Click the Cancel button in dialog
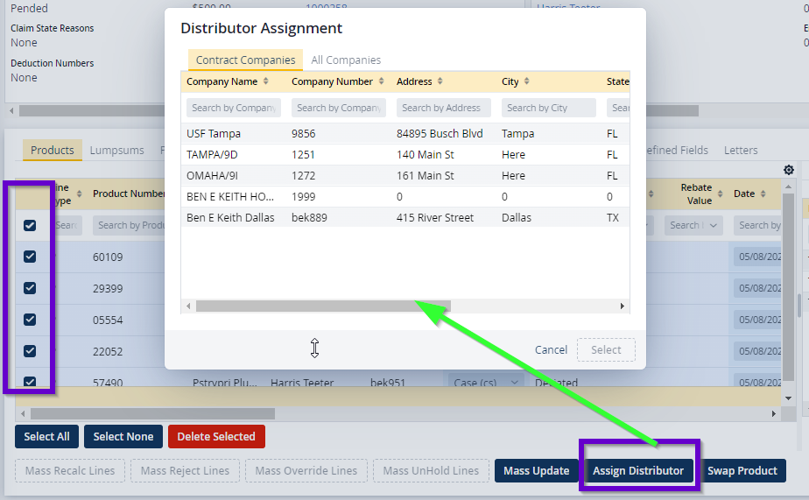 click(551, 349)
